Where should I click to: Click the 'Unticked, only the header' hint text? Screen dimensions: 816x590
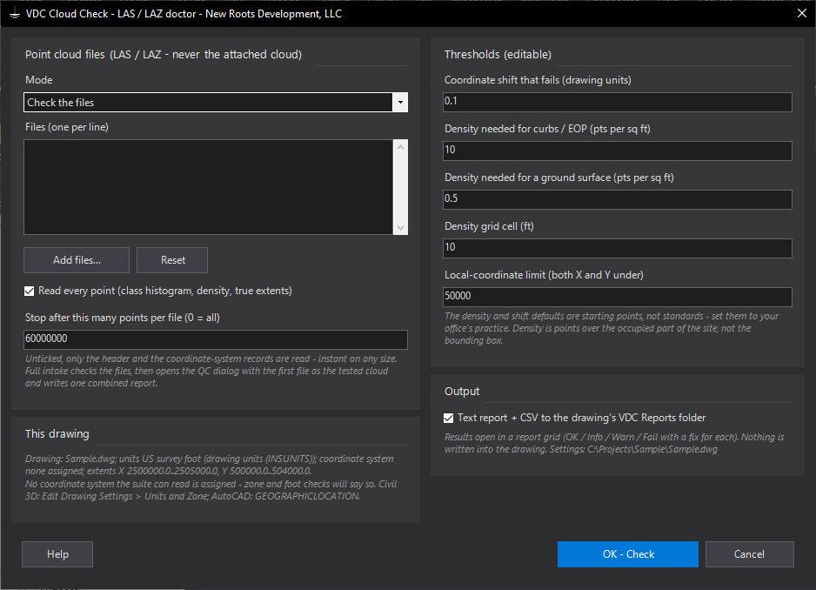(x=211, y=371)
